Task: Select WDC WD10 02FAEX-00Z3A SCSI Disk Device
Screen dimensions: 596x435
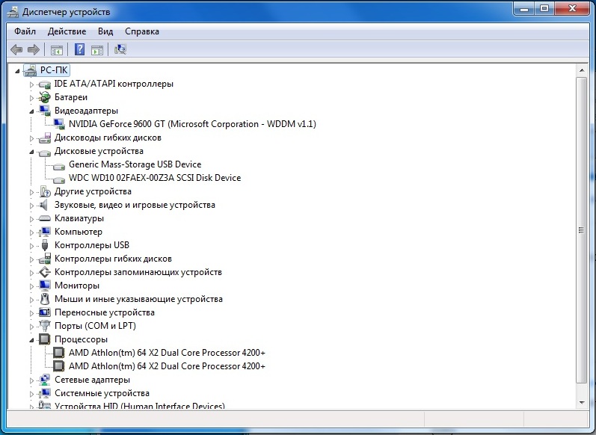Action: [155, 178]
